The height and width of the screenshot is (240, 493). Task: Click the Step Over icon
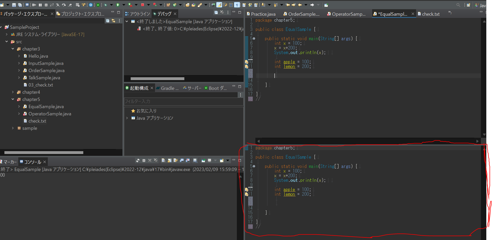pyautogui.click(x=64, y=5)
